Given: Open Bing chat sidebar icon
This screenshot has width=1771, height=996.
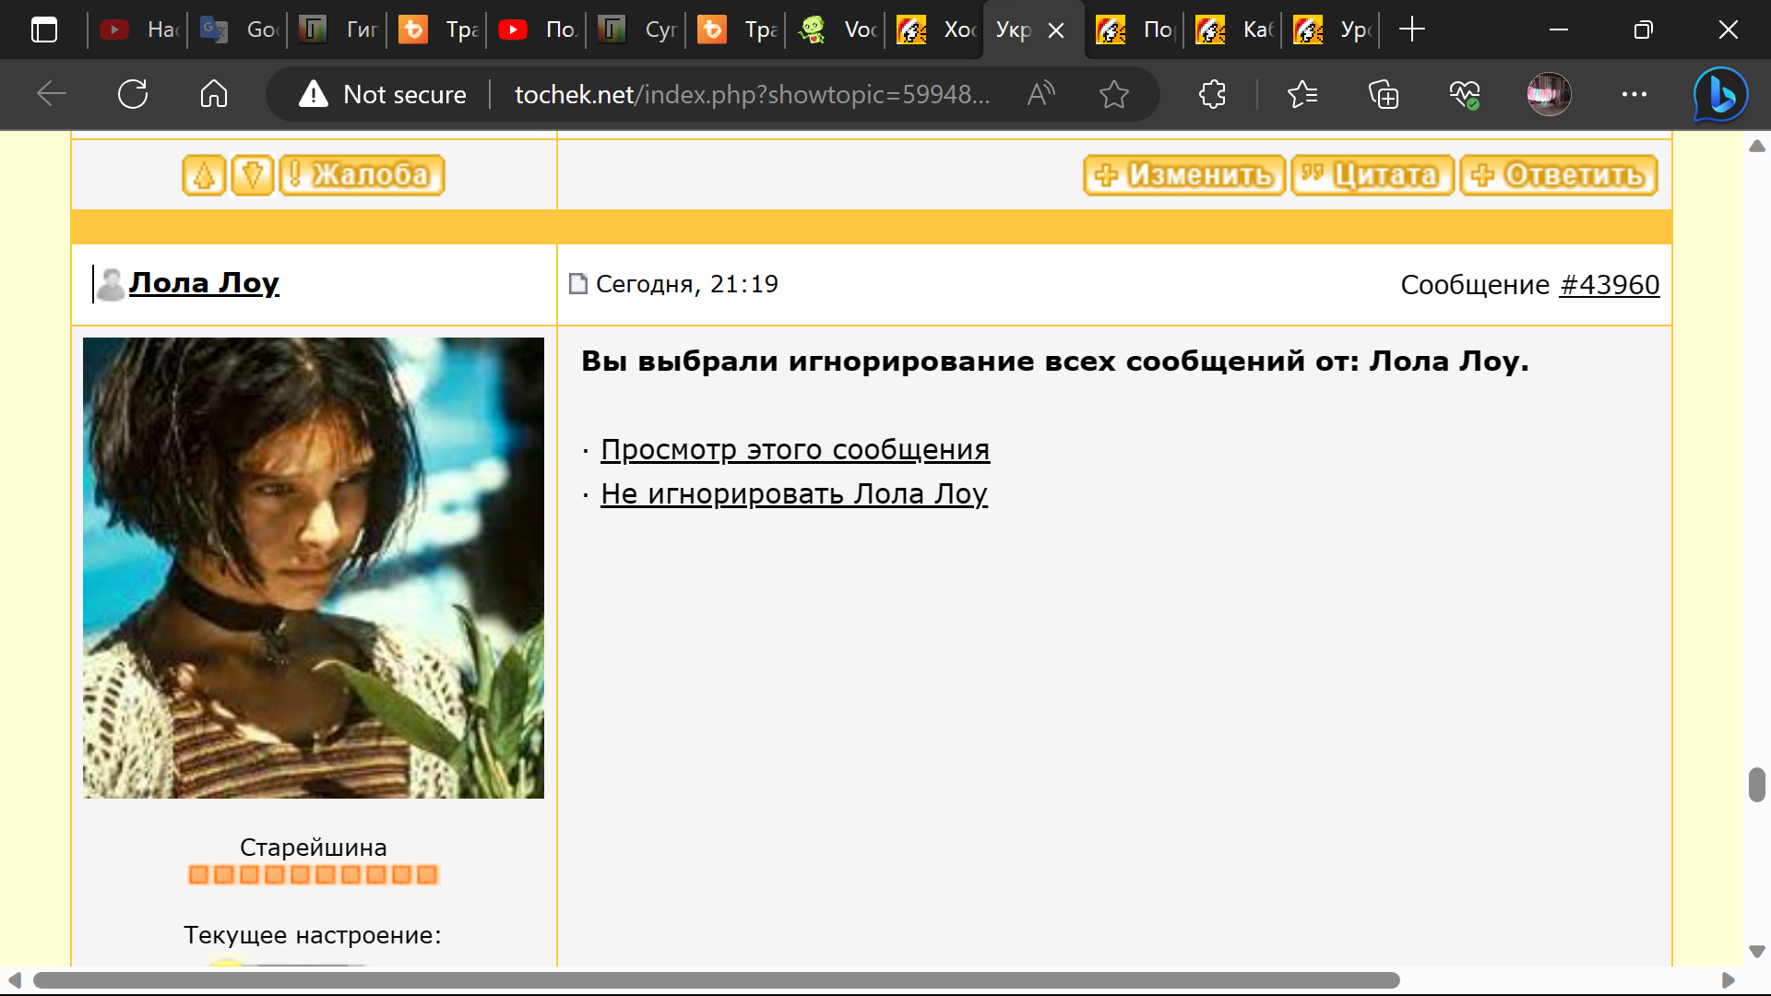Looking at the screenshot, I should [1720, 94].
